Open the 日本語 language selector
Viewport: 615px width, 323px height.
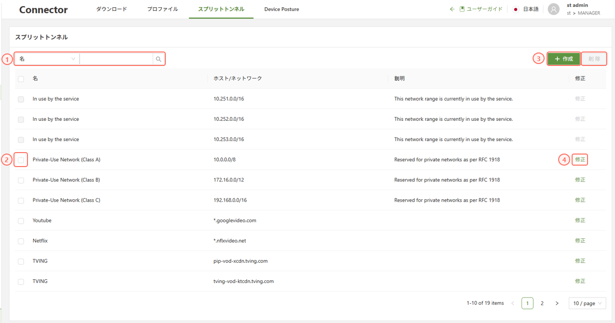point(531,9)
